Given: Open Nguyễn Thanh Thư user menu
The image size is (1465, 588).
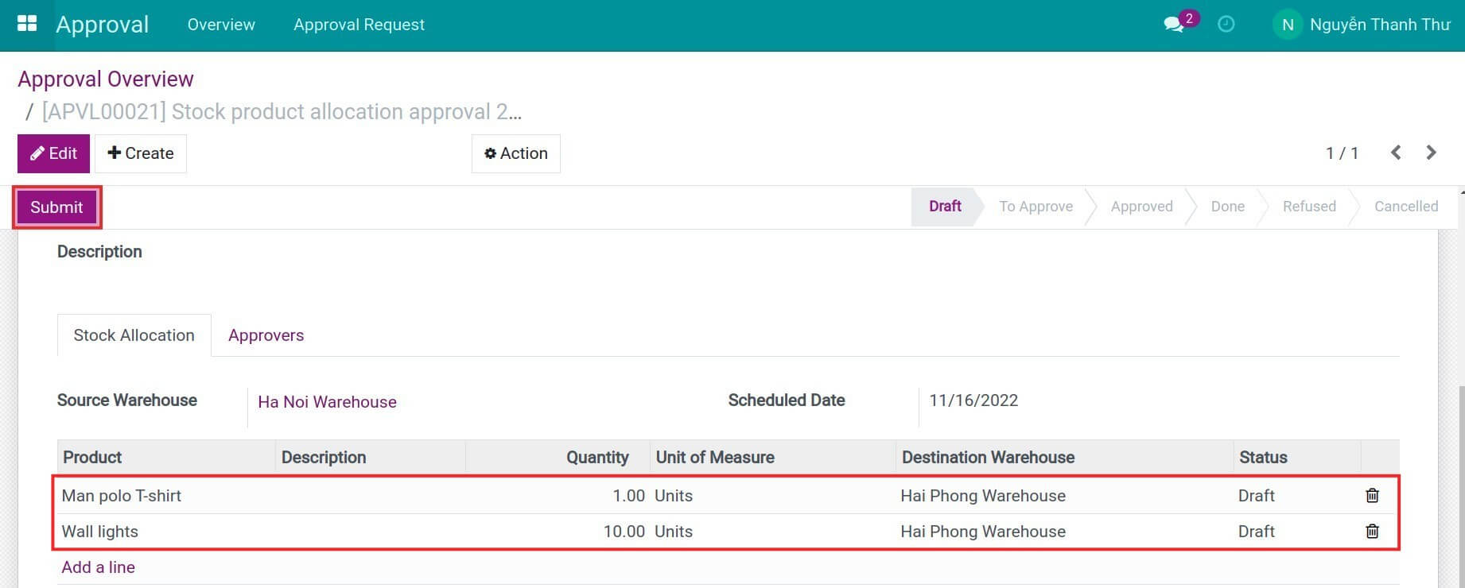Looking at the screenshot, I should pos(1379,25).
